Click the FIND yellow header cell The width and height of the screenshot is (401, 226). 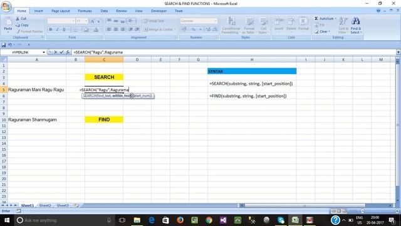tap(104, 120)
